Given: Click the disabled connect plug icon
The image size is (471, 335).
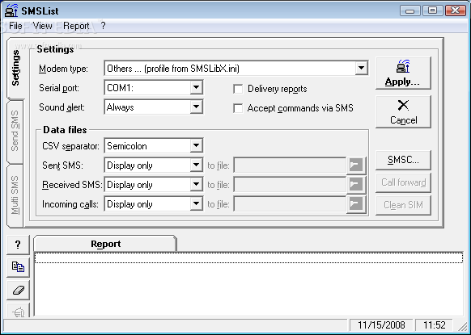Looking at the screenshot, I should 18,311.
